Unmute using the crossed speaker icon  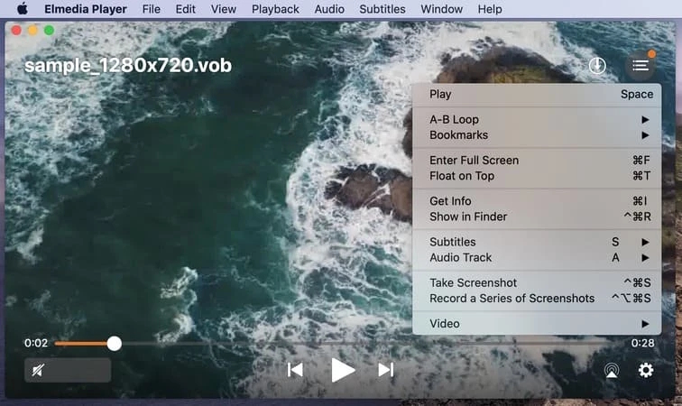tap(38, 370)
